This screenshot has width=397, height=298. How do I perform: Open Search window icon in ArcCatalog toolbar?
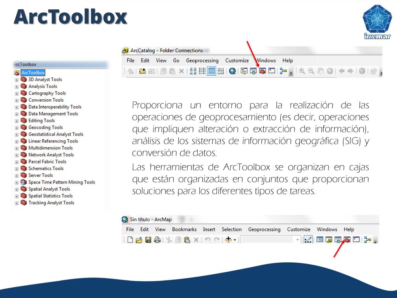[253, 71]
